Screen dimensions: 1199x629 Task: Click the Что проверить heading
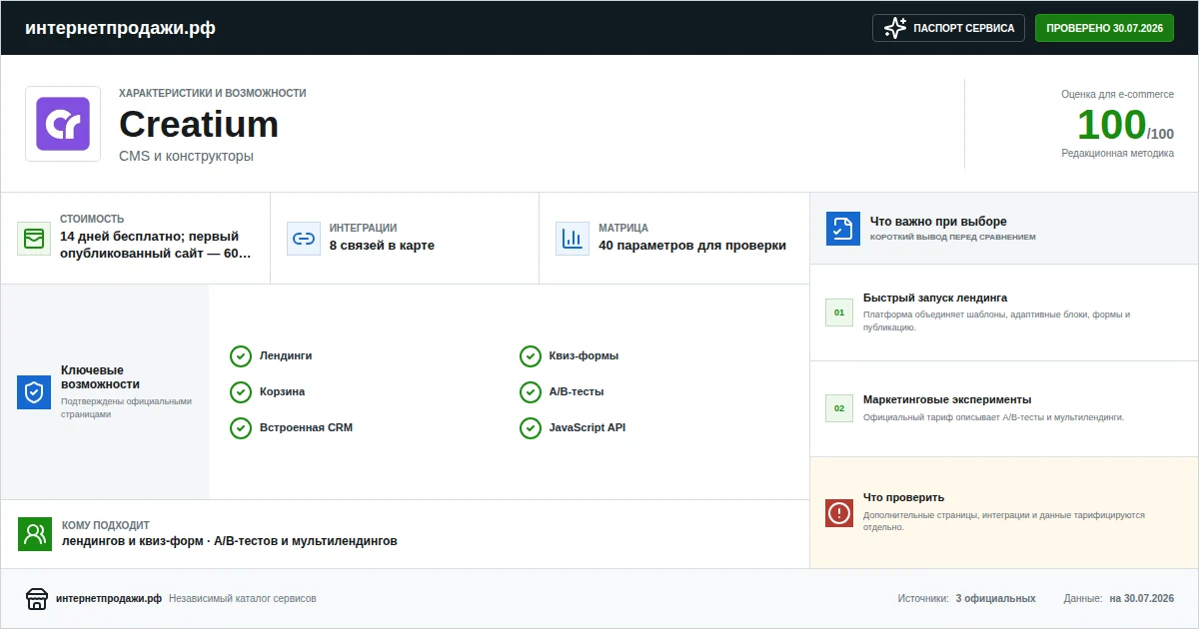point(903,497)
